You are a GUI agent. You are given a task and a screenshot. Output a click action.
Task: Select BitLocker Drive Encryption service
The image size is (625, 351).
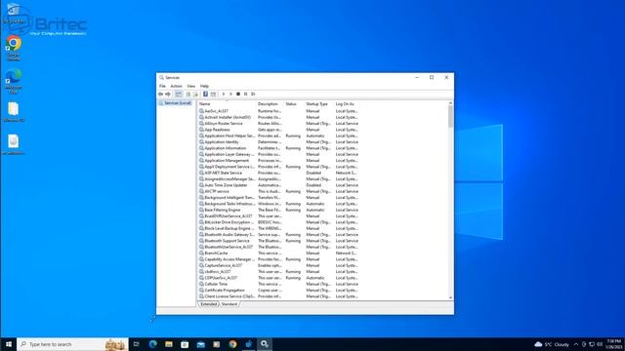click(x=278, y=222)
